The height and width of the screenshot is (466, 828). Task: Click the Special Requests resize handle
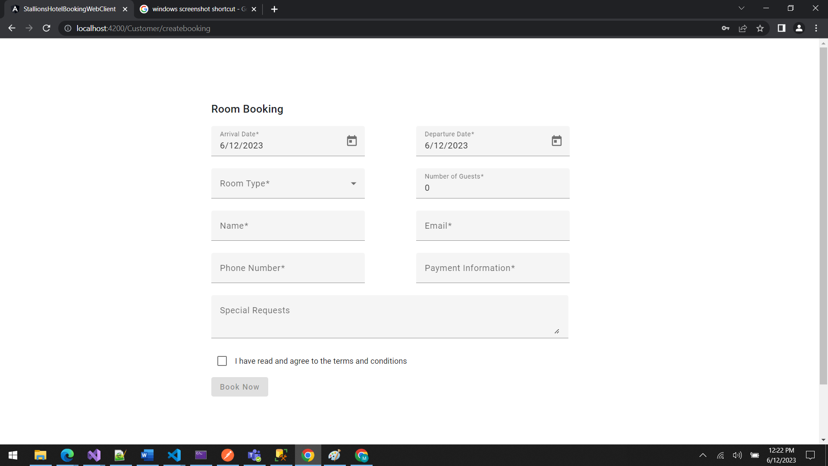point(557,331)
